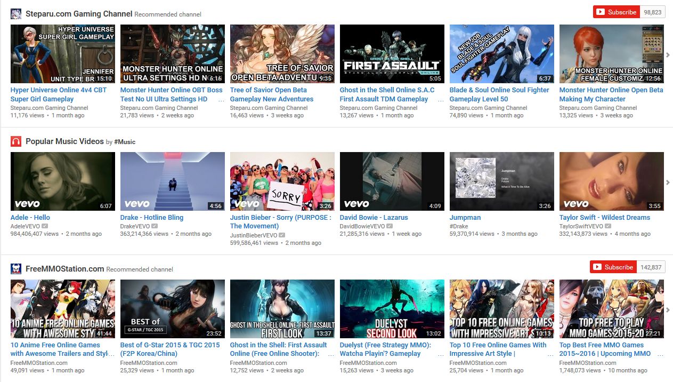Play the Taylor Swift Wildest Dreams thumbnail

click(x=612, y=181)
